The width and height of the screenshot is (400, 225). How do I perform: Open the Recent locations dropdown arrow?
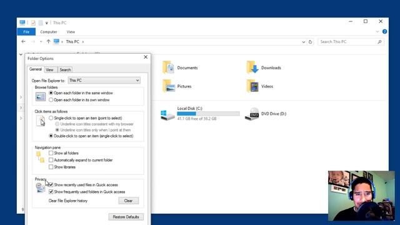coord(41,41)
